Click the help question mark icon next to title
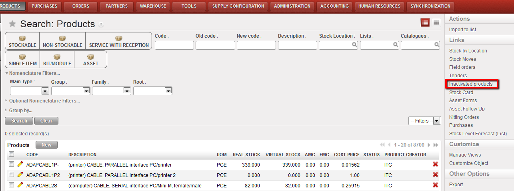514x191 pixels. tap(101, 25)
